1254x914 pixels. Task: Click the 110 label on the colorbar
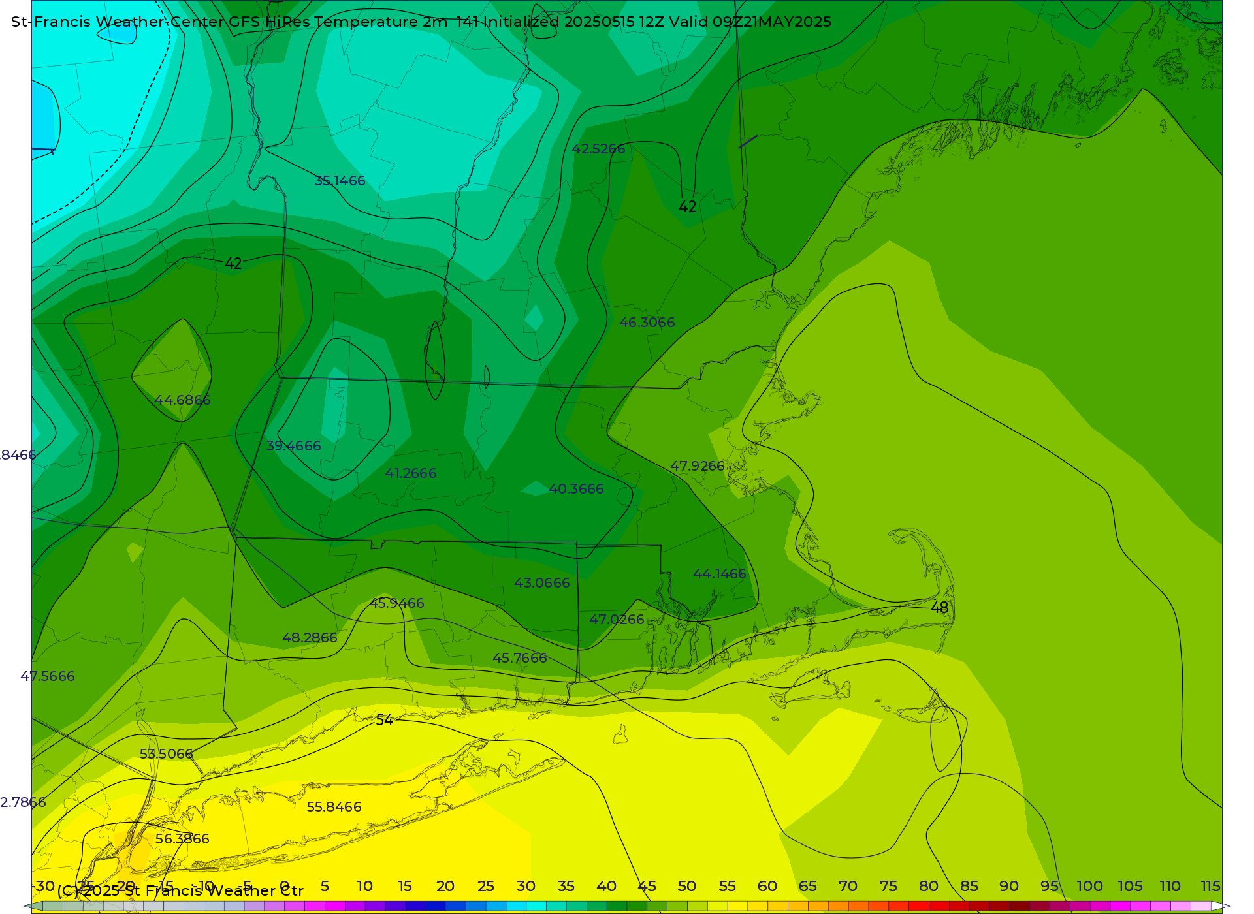tap(1170, 886)
